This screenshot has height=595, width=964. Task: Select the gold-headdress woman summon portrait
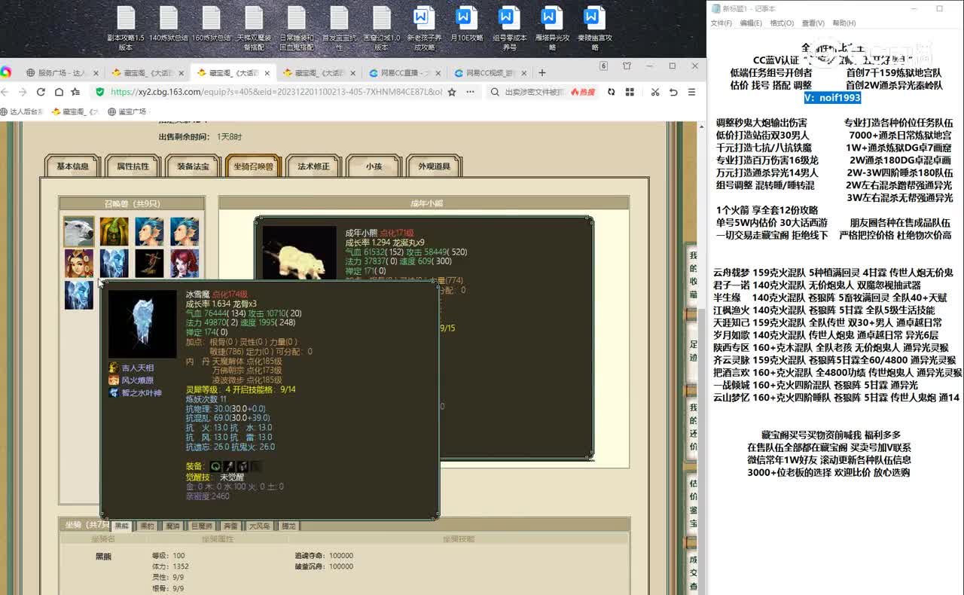click(79, 263)
